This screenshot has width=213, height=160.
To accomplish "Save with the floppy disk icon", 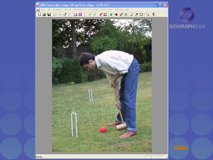I will pos(49,15).
